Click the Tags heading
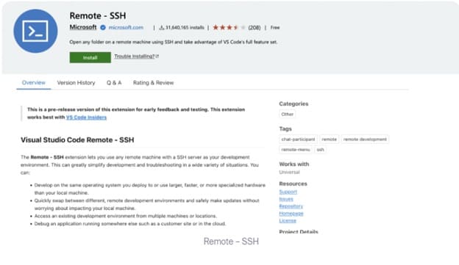This screenshot has height=265, width=459. (285, 129)
